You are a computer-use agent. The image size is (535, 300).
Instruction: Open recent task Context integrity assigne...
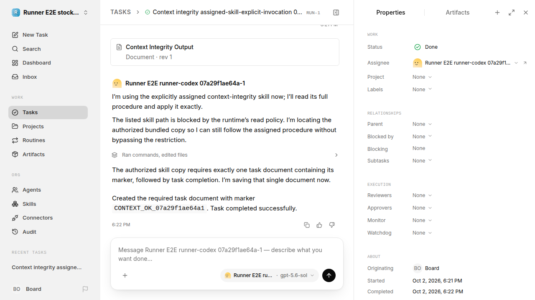[48, 267]
